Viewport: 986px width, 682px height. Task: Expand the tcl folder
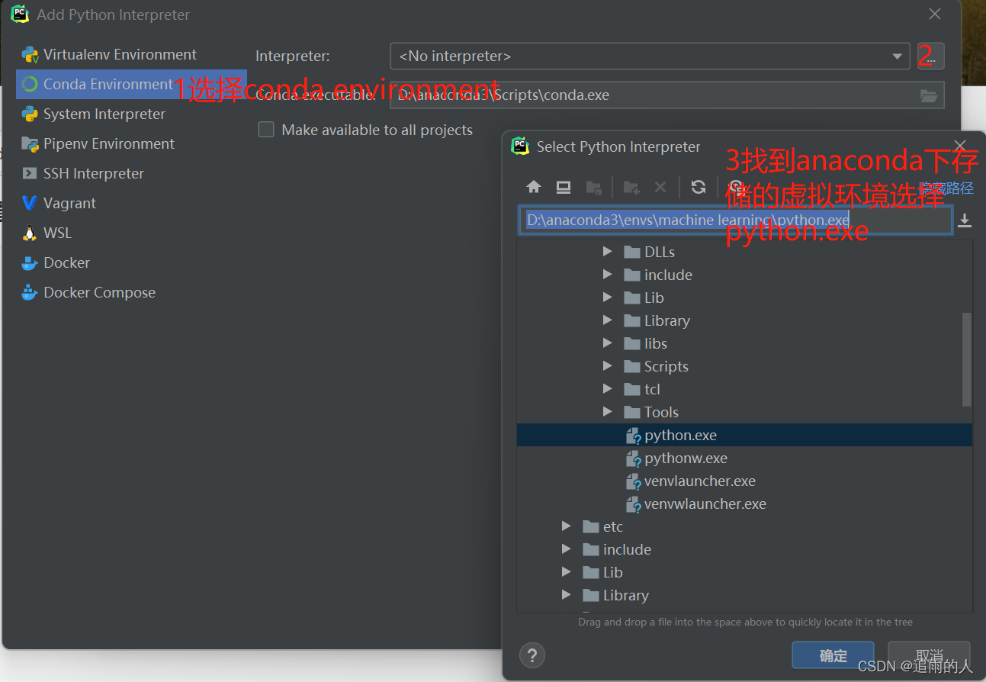click(x=607, y=389)
